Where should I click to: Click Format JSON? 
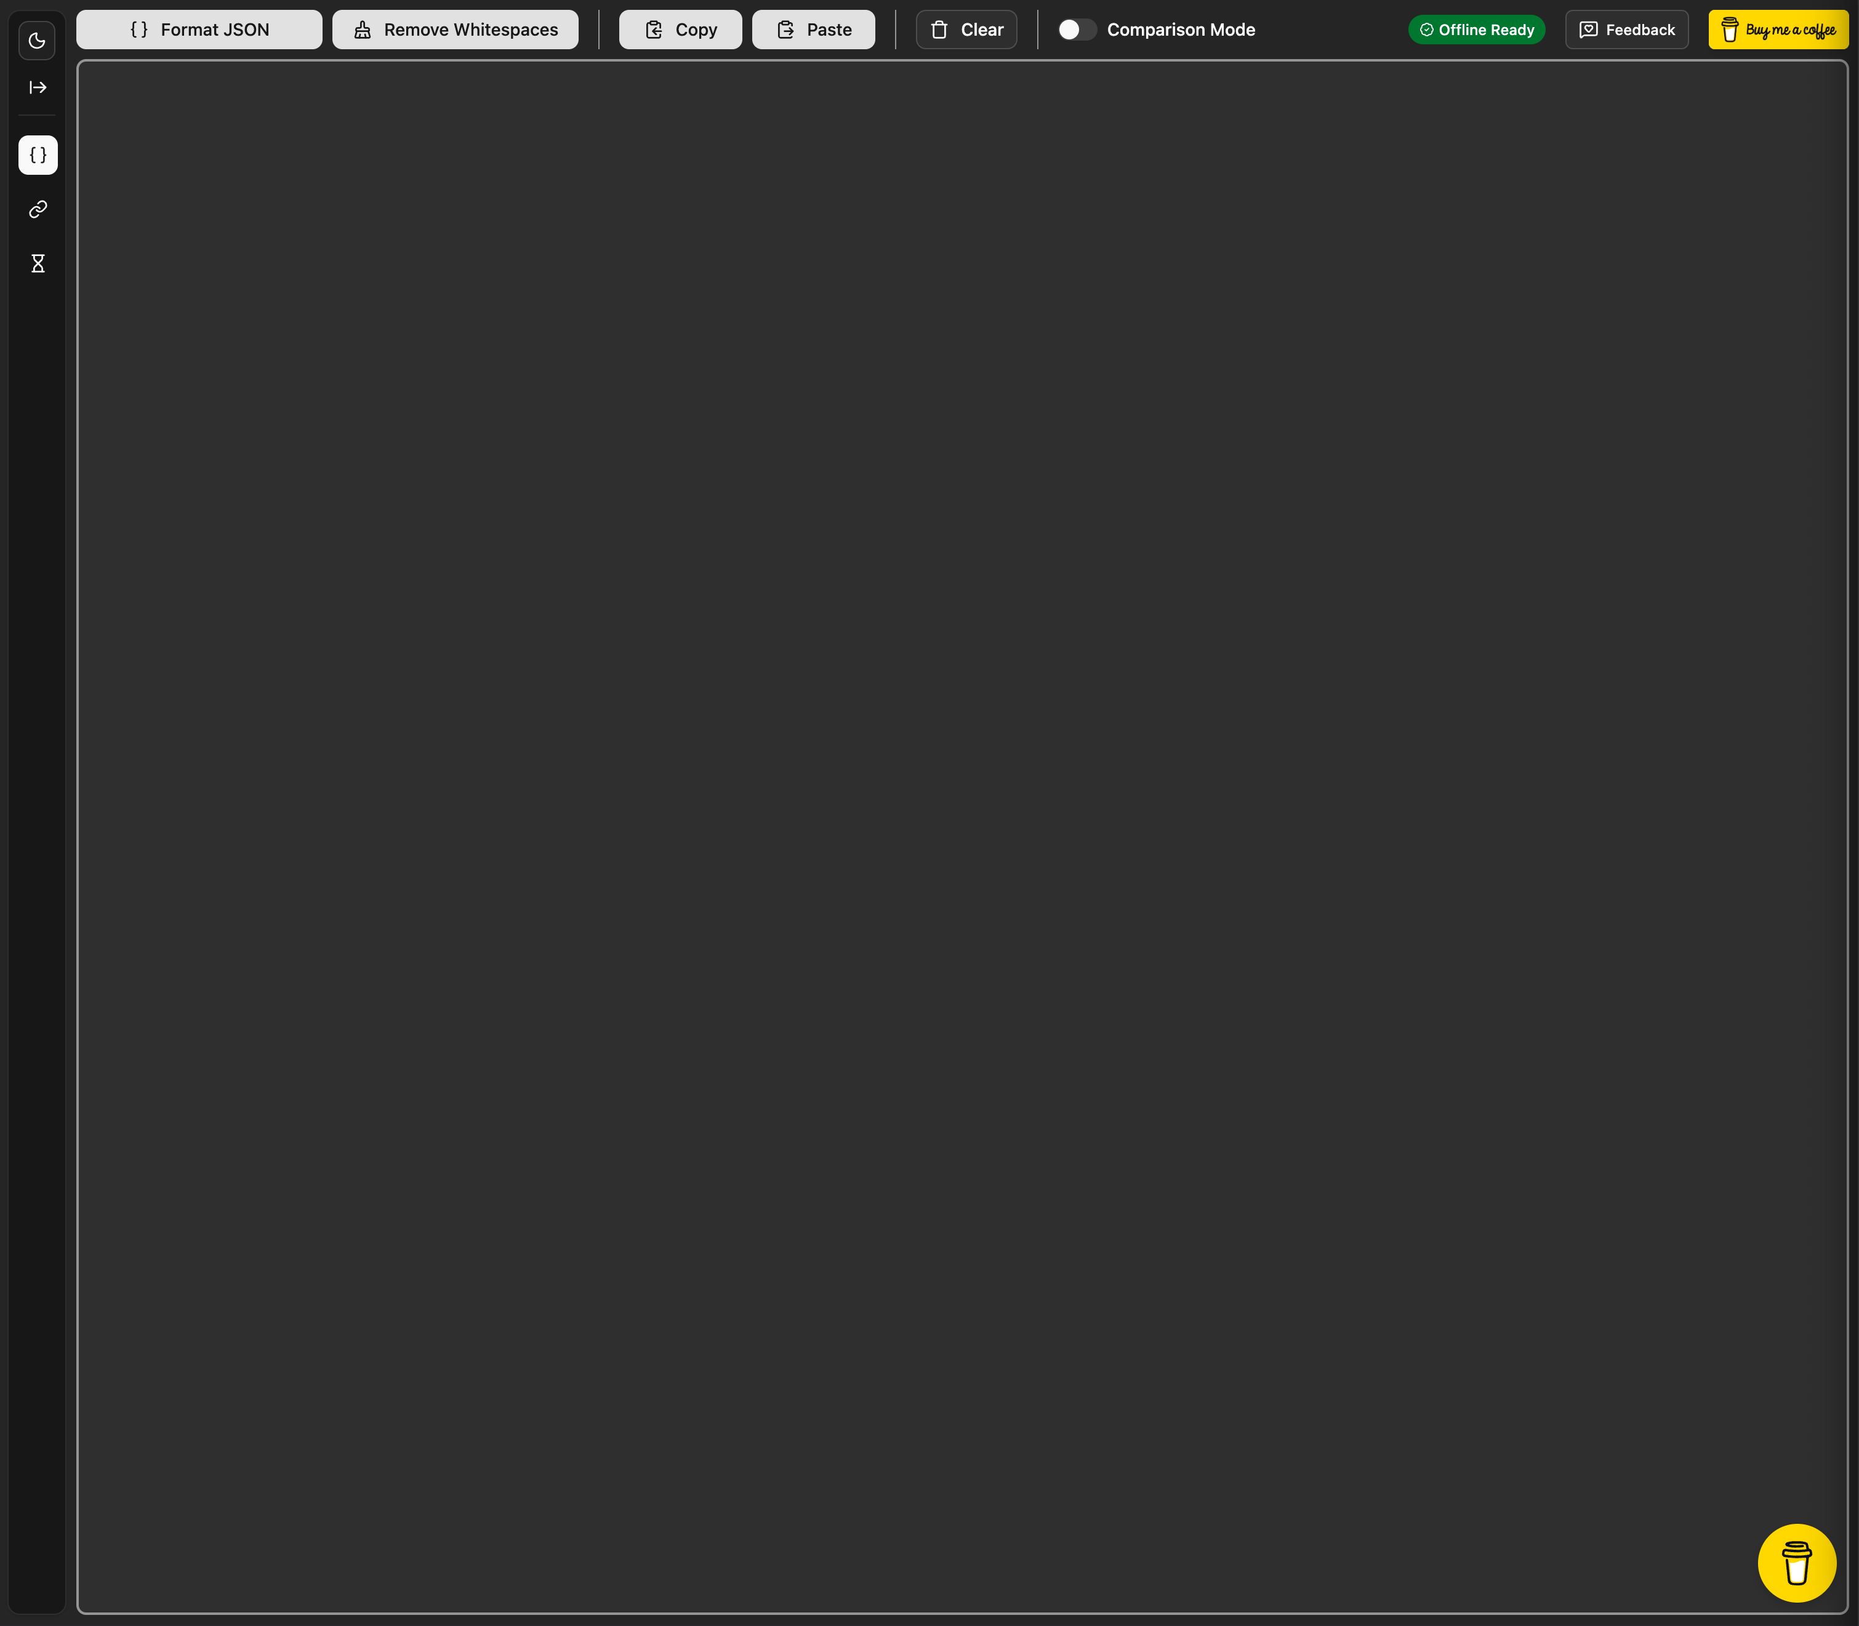tap(199, 29)
